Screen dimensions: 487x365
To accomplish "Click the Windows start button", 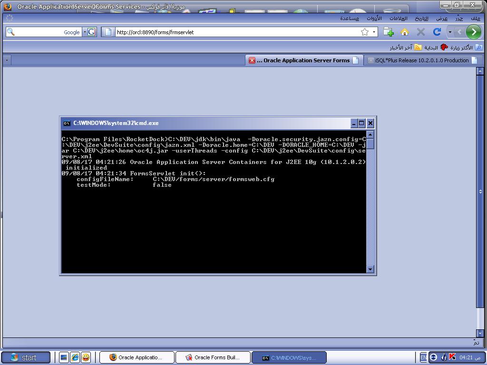I will [26, 357].
